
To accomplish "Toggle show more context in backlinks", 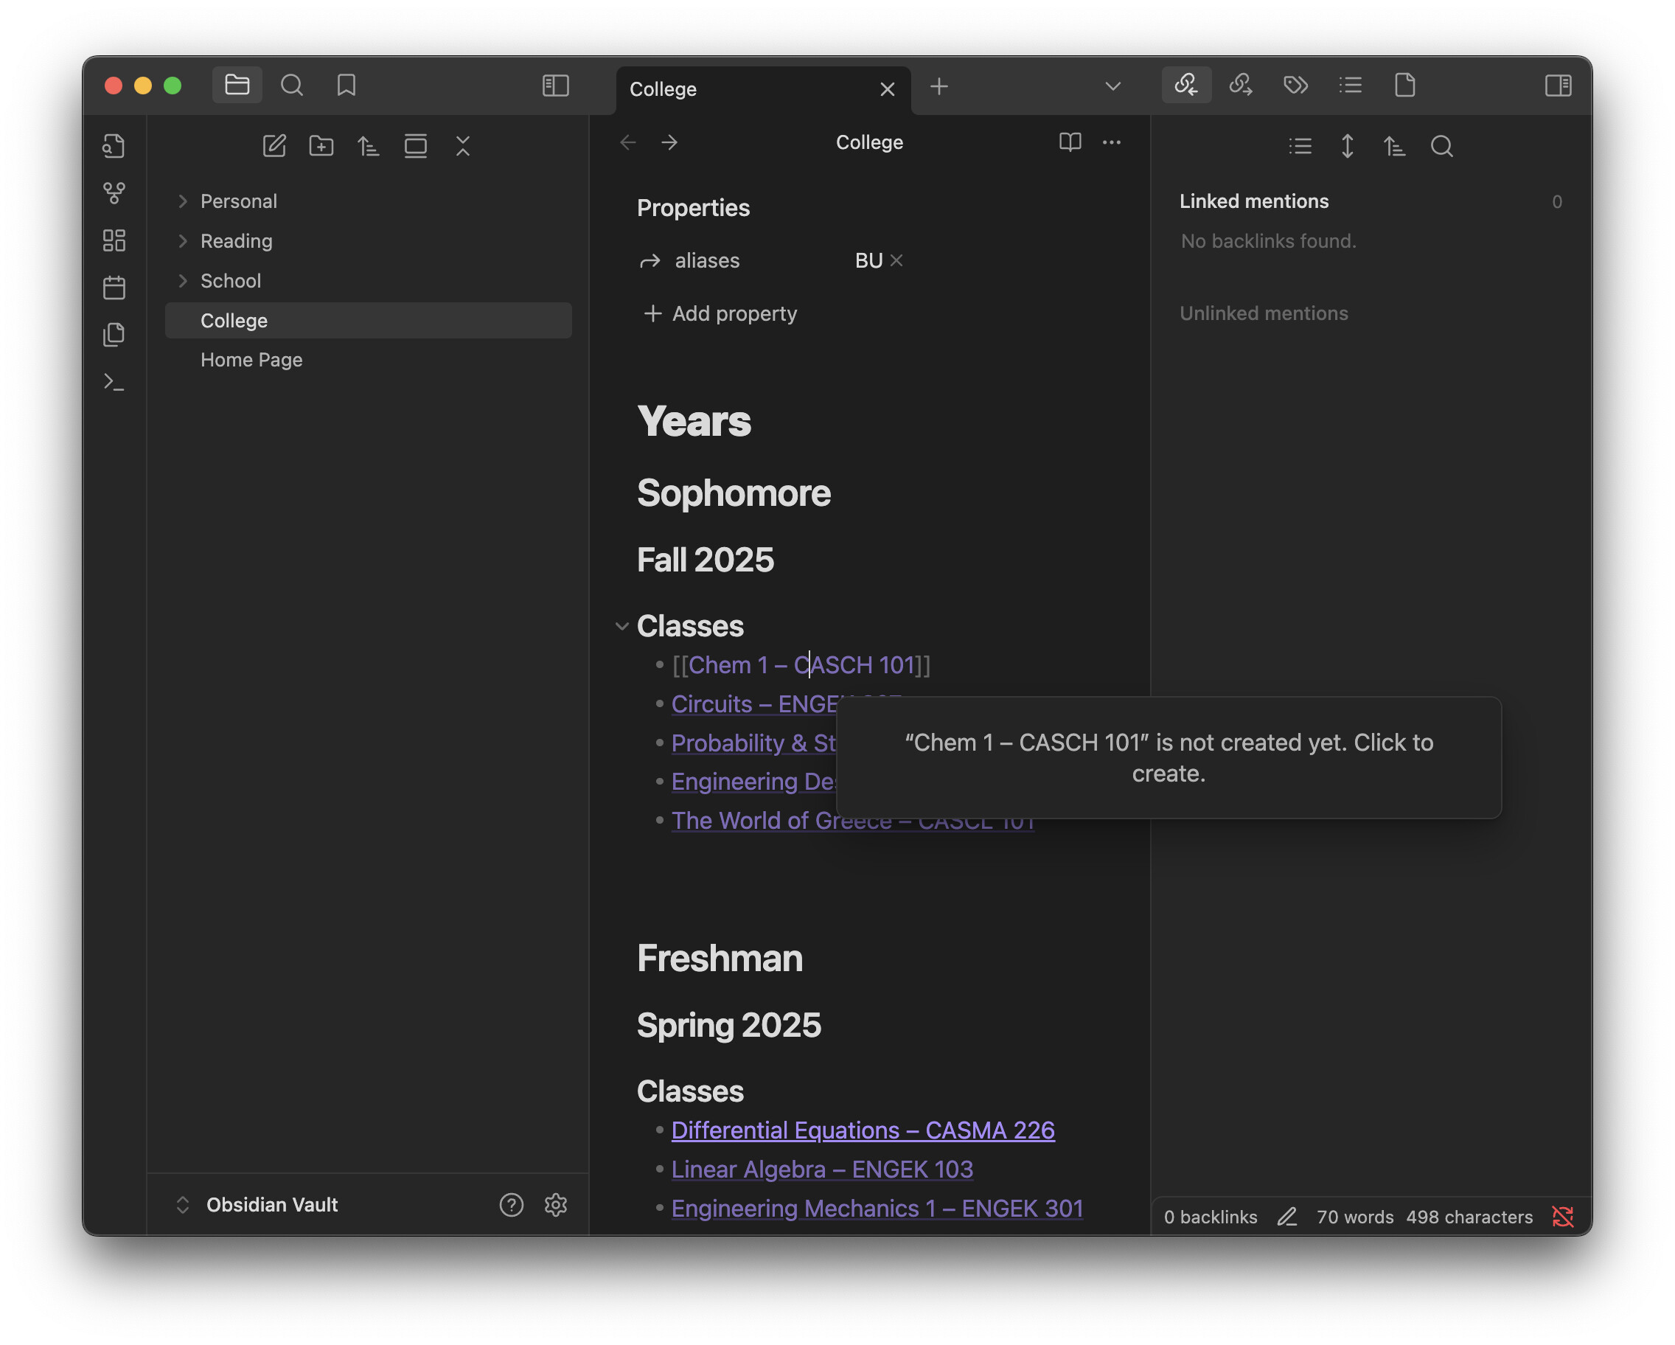I will tap(1347, 145).
